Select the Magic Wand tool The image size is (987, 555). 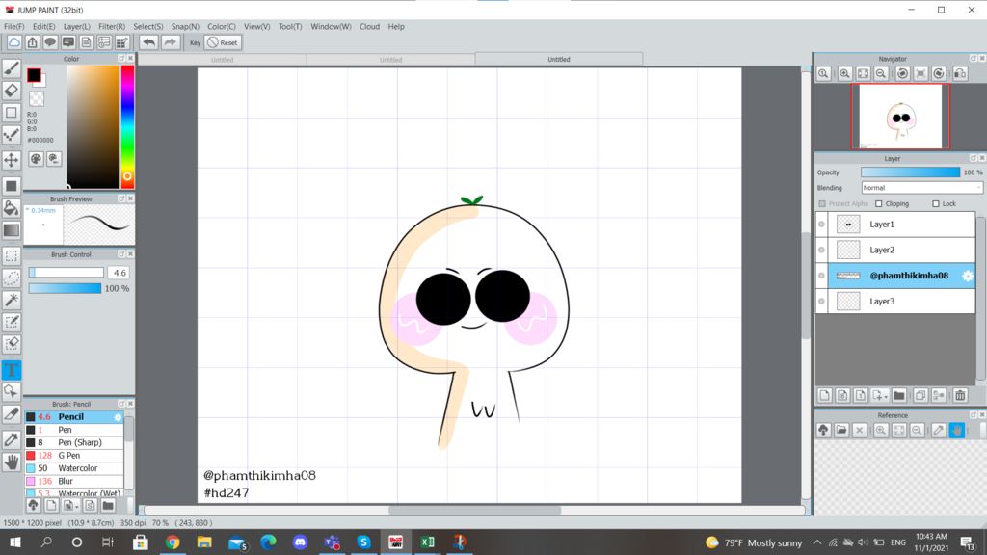click(12, 300)
